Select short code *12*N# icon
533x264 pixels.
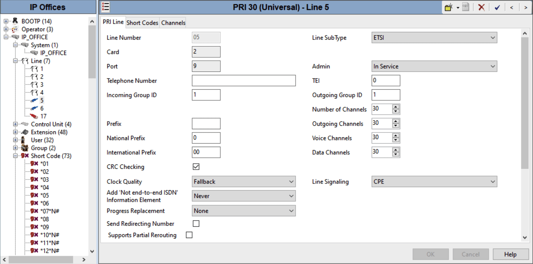pyautogui.click(x=34, y=251)
